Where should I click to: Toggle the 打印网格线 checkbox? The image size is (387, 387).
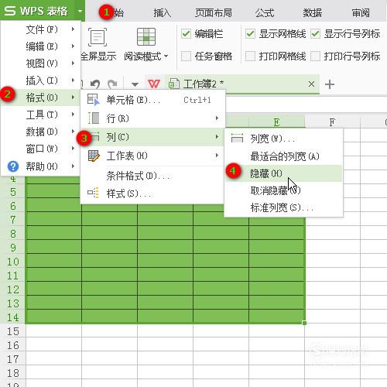click(250, 56)
